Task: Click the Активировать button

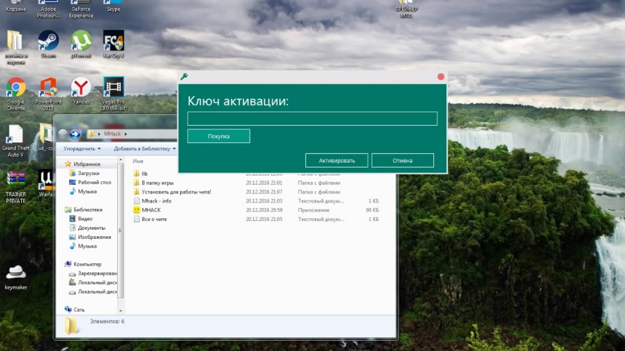Action: pyautogui.click(x=337, y=160)
